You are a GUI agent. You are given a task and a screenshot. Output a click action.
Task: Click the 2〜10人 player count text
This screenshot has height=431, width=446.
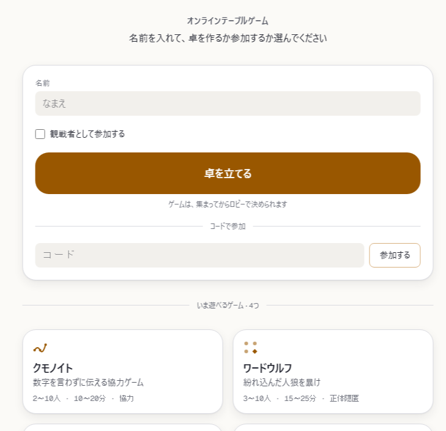click(46, 399)
